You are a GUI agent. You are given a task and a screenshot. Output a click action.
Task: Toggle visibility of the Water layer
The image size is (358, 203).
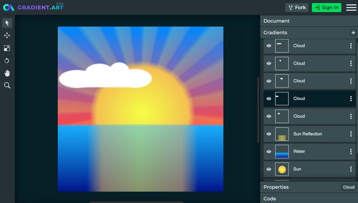269,152
